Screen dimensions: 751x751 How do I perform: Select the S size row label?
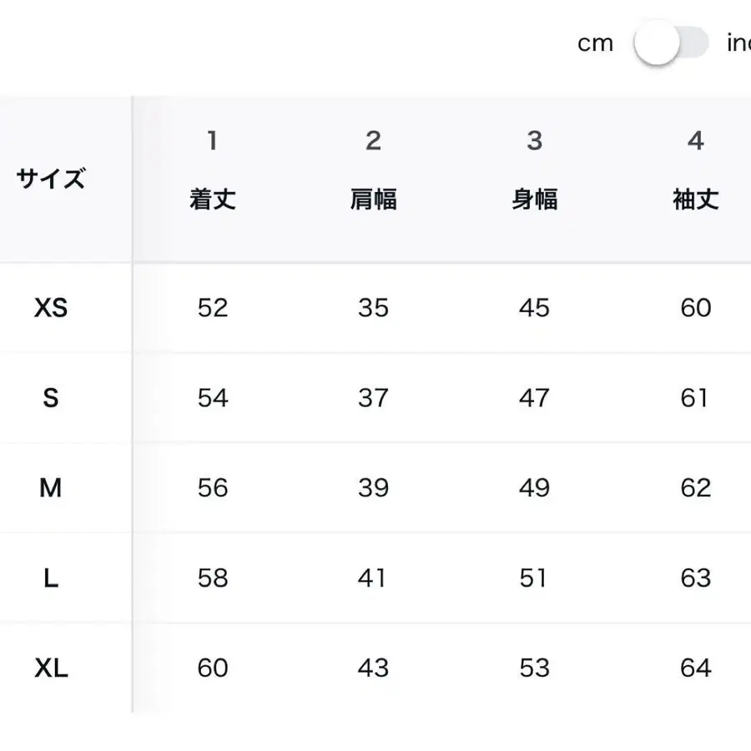(x=50, y=398)
